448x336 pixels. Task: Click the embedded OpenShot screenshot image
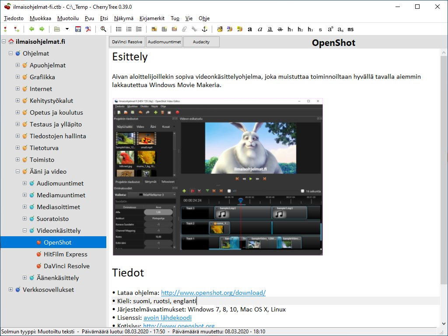(x=218, y=177)
